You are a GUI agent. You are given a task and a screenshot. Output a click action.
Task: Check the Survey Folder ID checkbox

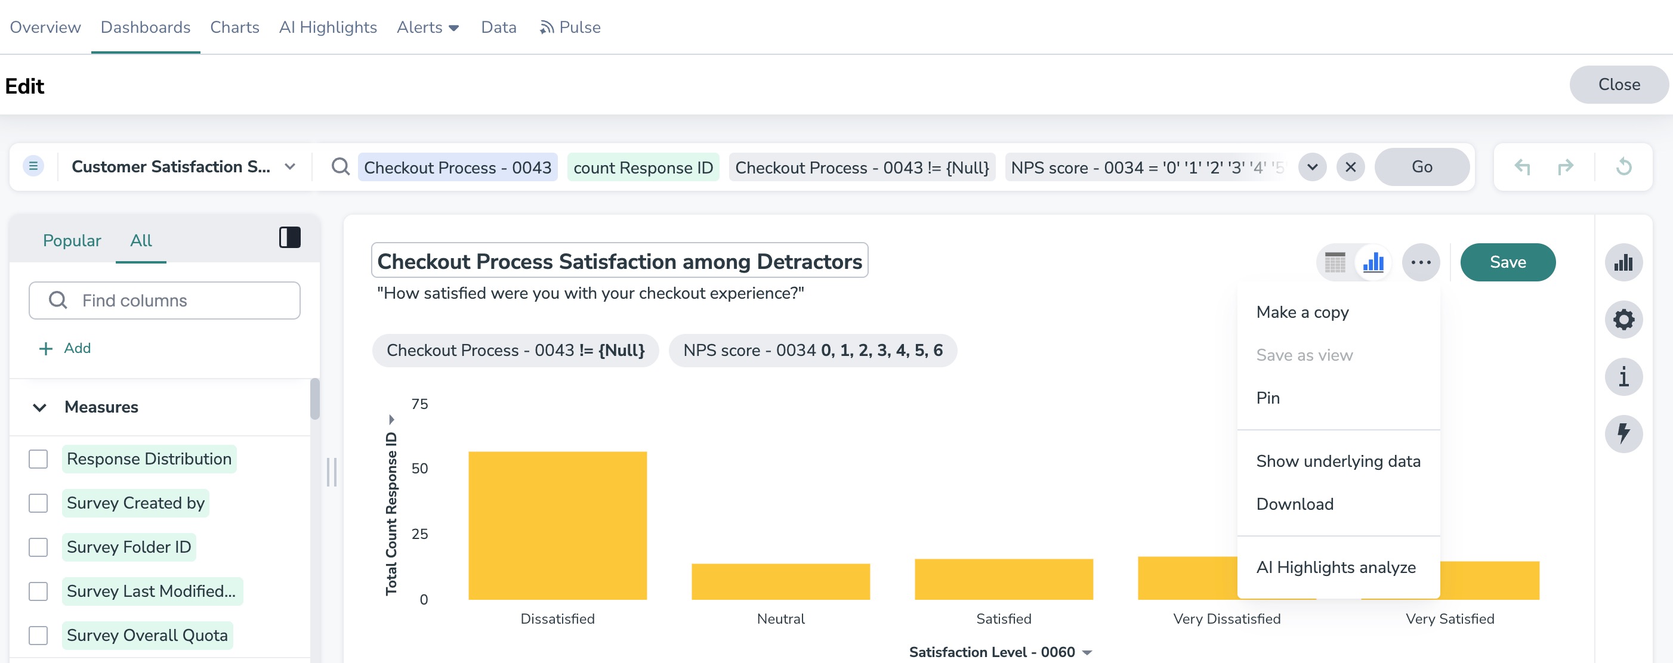tap(38, 547)
